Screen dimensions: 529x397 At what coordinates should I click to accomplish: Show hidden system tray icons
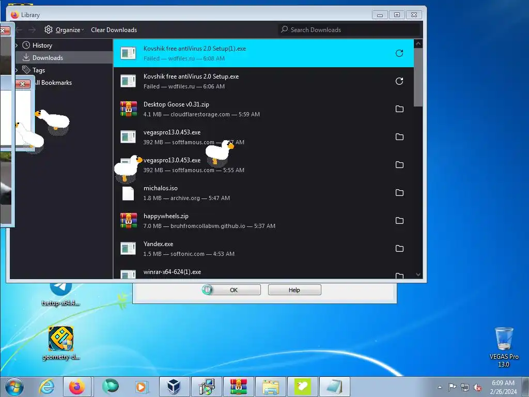coord(440,387)
